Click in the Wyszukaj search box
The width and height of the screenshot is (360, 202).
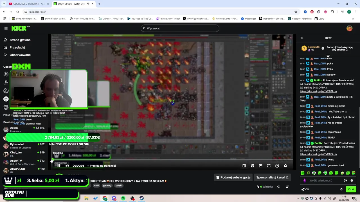pos(180,28)
